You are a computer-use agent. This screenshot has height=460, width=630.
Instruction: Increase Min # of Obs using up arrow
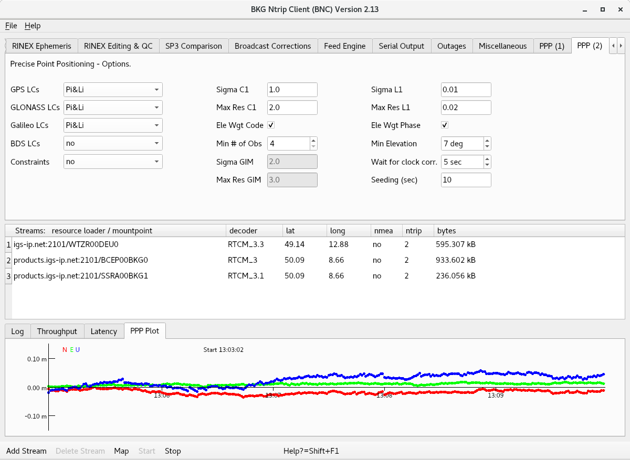click(x=313, y=141)
